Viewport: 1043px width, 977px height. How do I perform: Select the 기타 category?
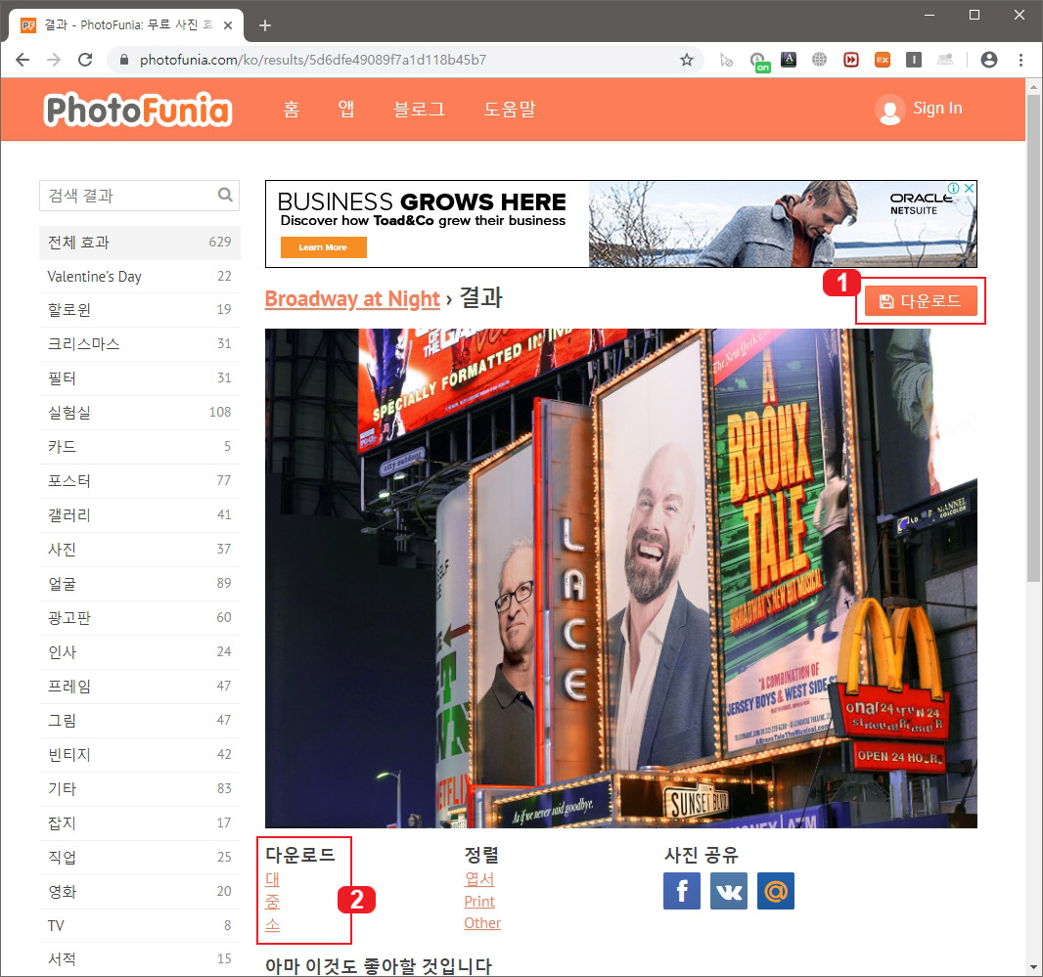point(140,789)
